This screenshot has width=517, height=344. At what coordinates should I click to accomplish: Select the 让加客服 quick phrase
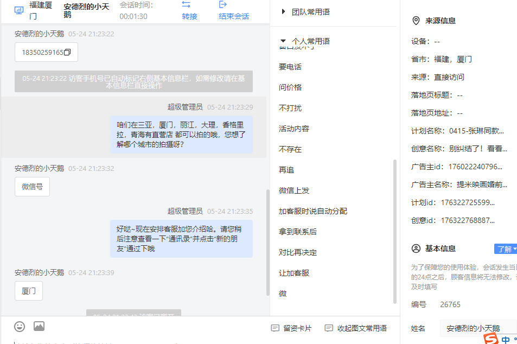(294, 273)
